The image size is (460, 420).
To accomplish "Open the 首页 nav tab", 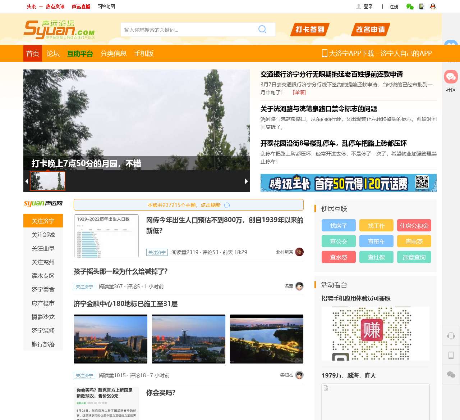I will [33, 53].
